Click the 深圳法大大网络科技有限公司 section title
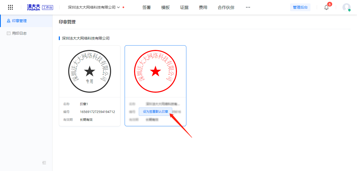Screen dimensions: 357x171 [86, 38]
